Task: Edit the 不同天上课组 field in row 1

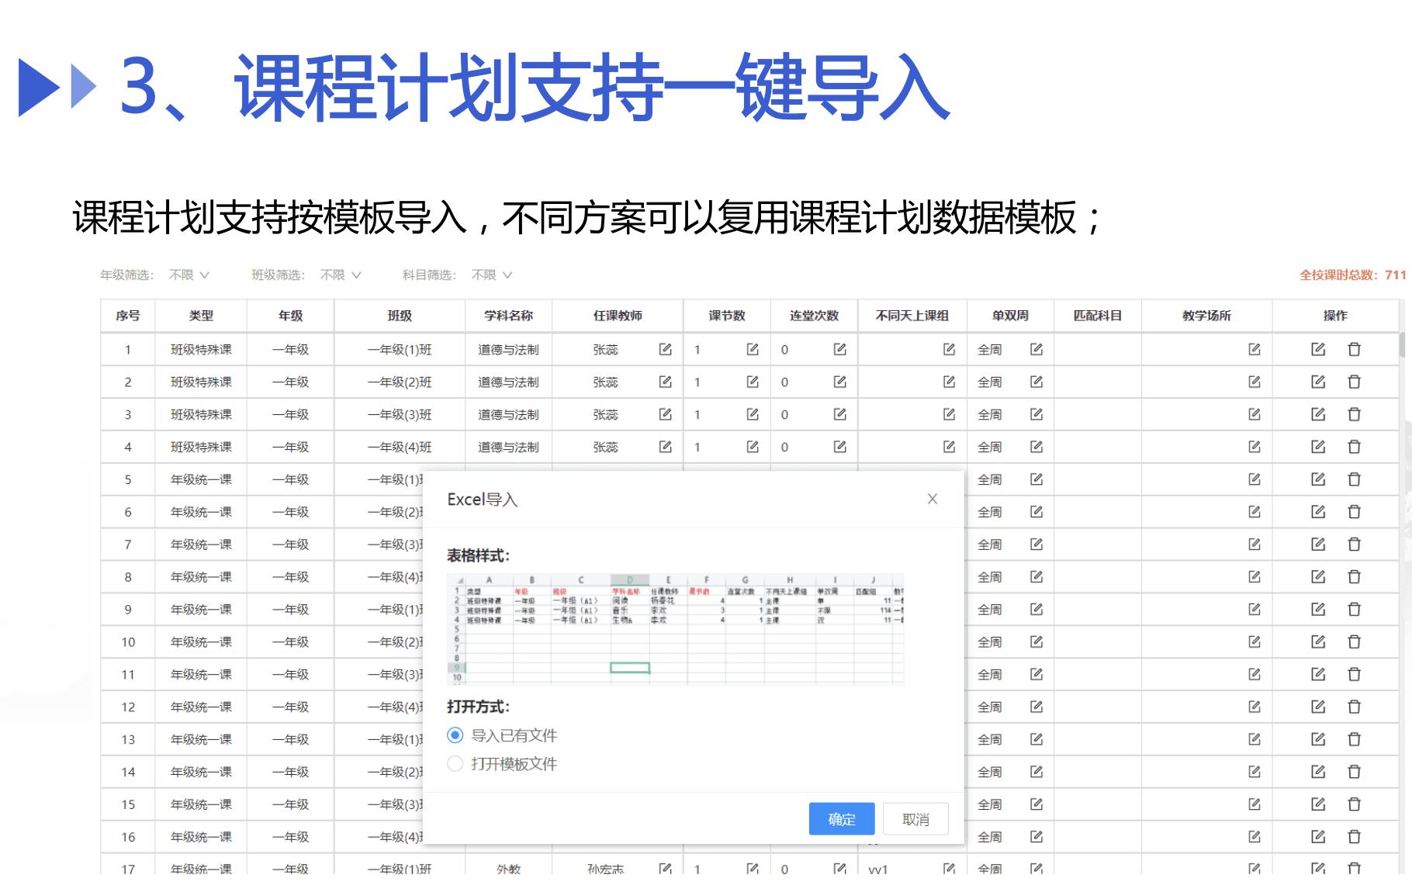Action: (x=947, y=350)
